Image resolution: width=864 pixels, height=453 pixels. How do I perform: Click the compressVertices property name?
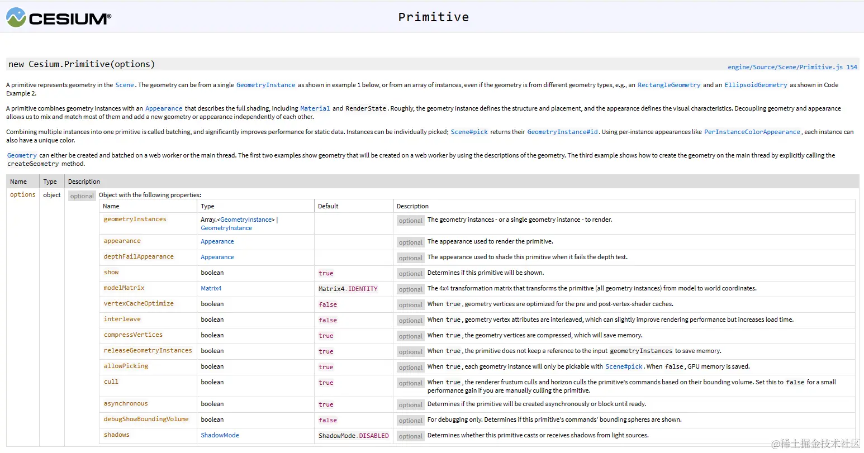[x=133, y=335]
